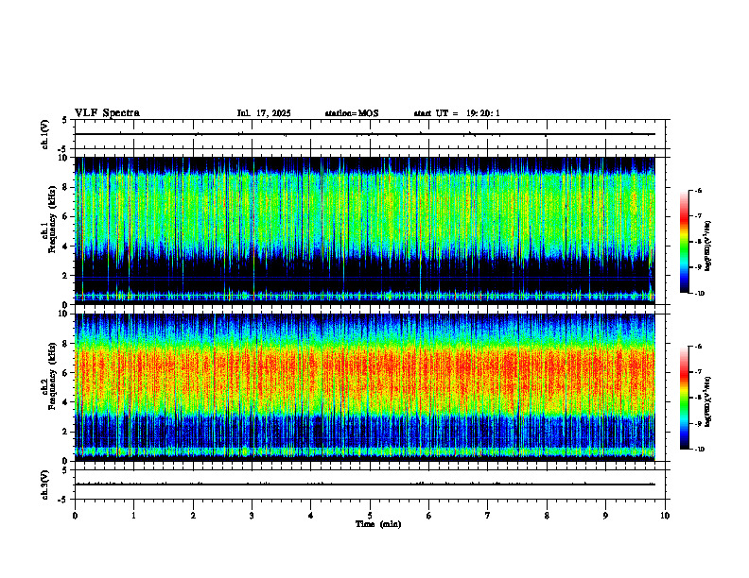Screen dimensions: 749x578
Task: Click ch.1 frequency tick label '8'
Action: pyautogui.click(x=66, y=187)
